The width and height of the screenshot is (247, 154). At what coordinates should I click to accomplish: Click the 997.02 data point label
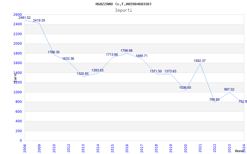click(229, 89)
